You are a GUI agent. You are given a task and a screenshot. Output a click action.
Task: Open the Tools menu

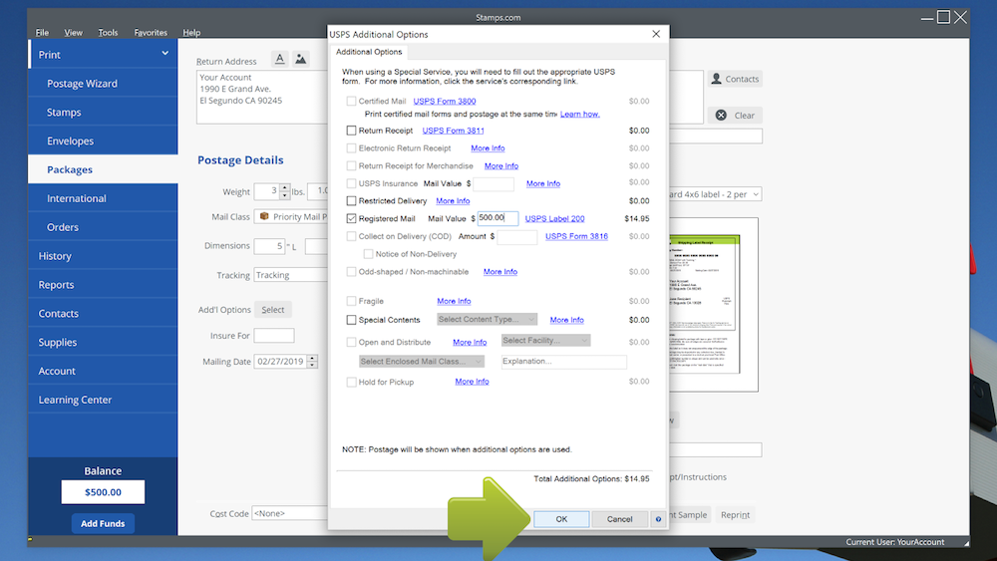coord(108,33)
